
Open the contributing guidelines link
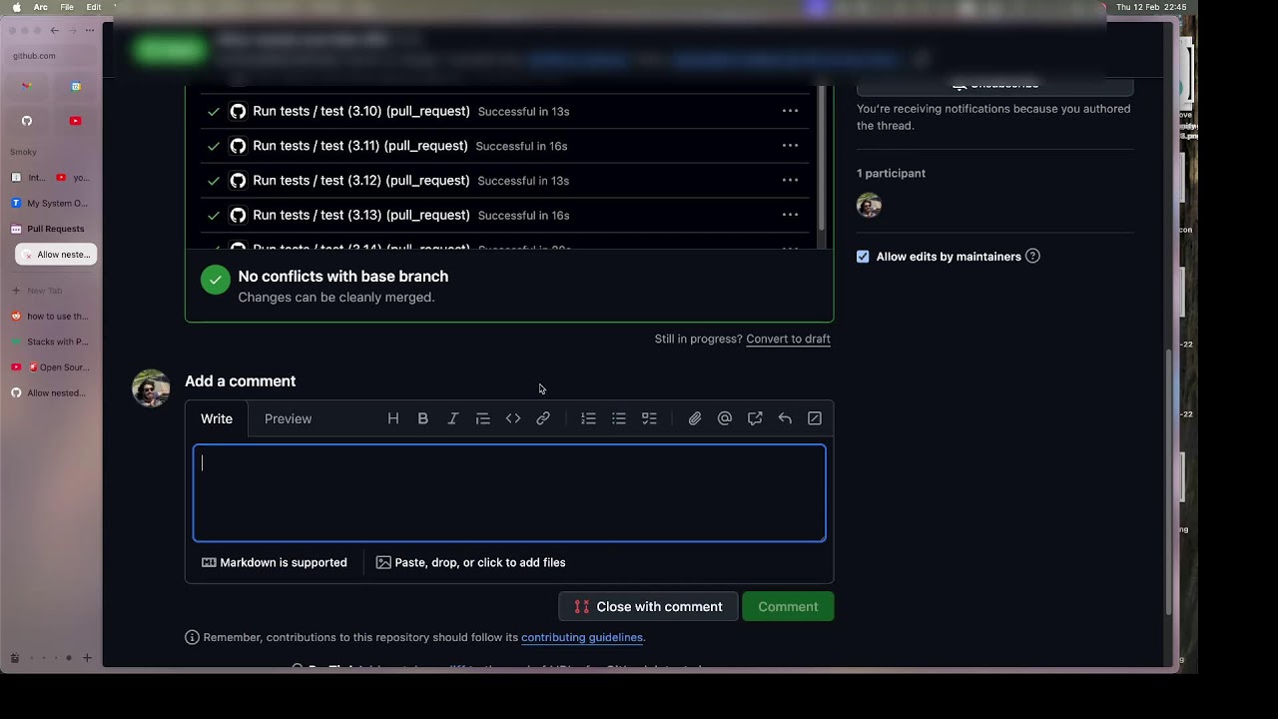pyautogui.click(x=582, y=637)
